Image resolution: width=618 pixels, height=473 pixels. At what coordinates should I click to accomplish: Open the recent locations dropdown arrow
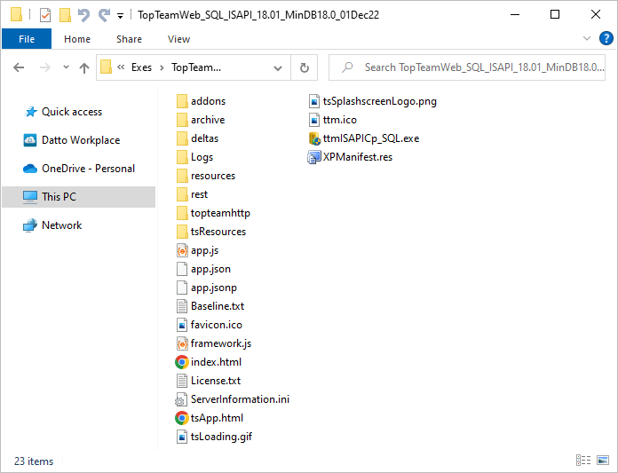click(x=66, y=67)
